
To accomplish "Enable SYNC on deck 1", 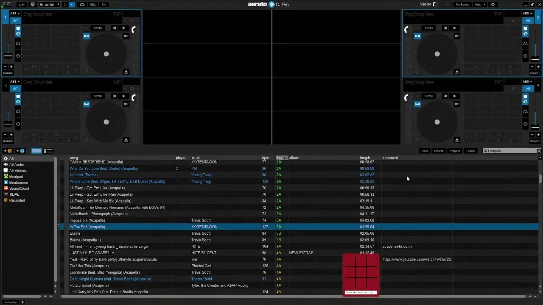I will pyautogui.click(x=98, y=28).
